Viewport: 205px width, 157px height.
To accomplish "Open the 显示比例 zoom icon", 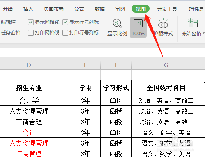I will point(117,24).
